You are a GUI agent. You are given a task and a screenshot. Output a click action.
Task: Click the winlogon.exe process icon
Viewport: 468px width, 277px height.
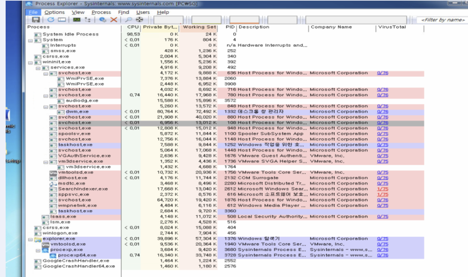point(38,233)
